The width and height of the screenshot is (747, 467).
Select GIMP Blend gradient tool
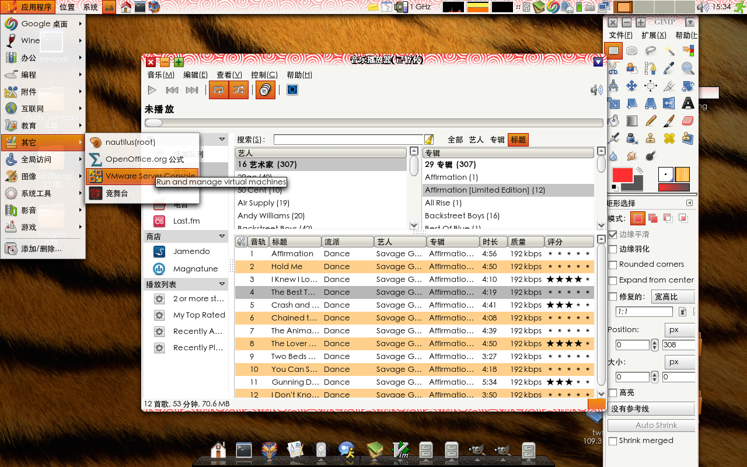[x=632, y=121]
